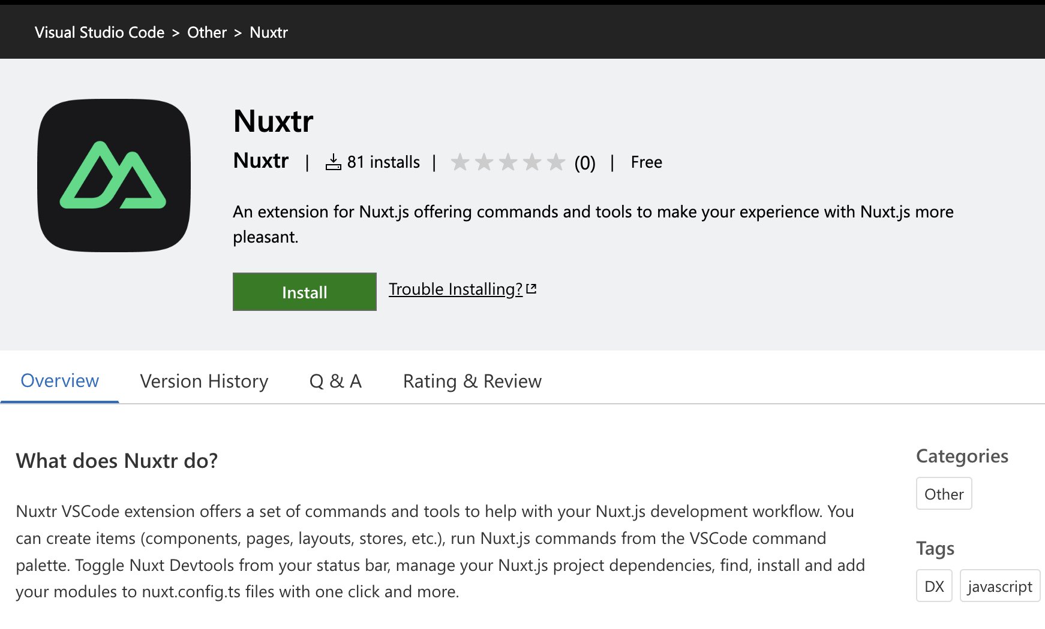Click the download icon beside install count
This screenshot has height=629, width=1045.
[334, 161]
